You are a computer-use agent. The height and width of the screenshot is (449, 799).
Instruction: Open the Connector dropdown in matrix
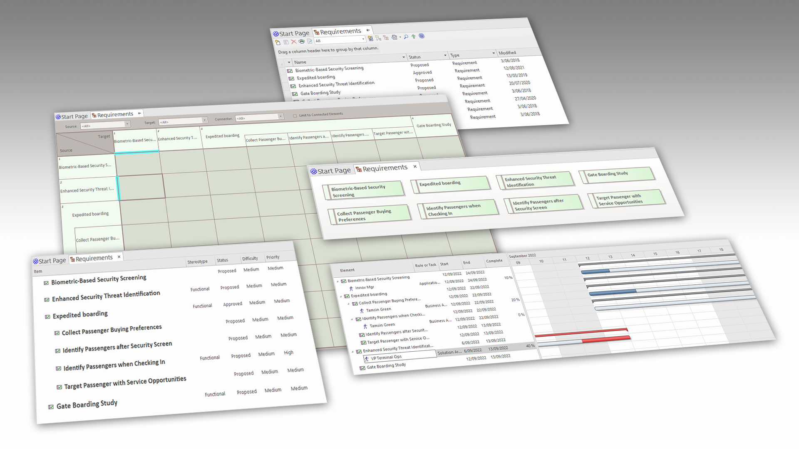(280, 116)
